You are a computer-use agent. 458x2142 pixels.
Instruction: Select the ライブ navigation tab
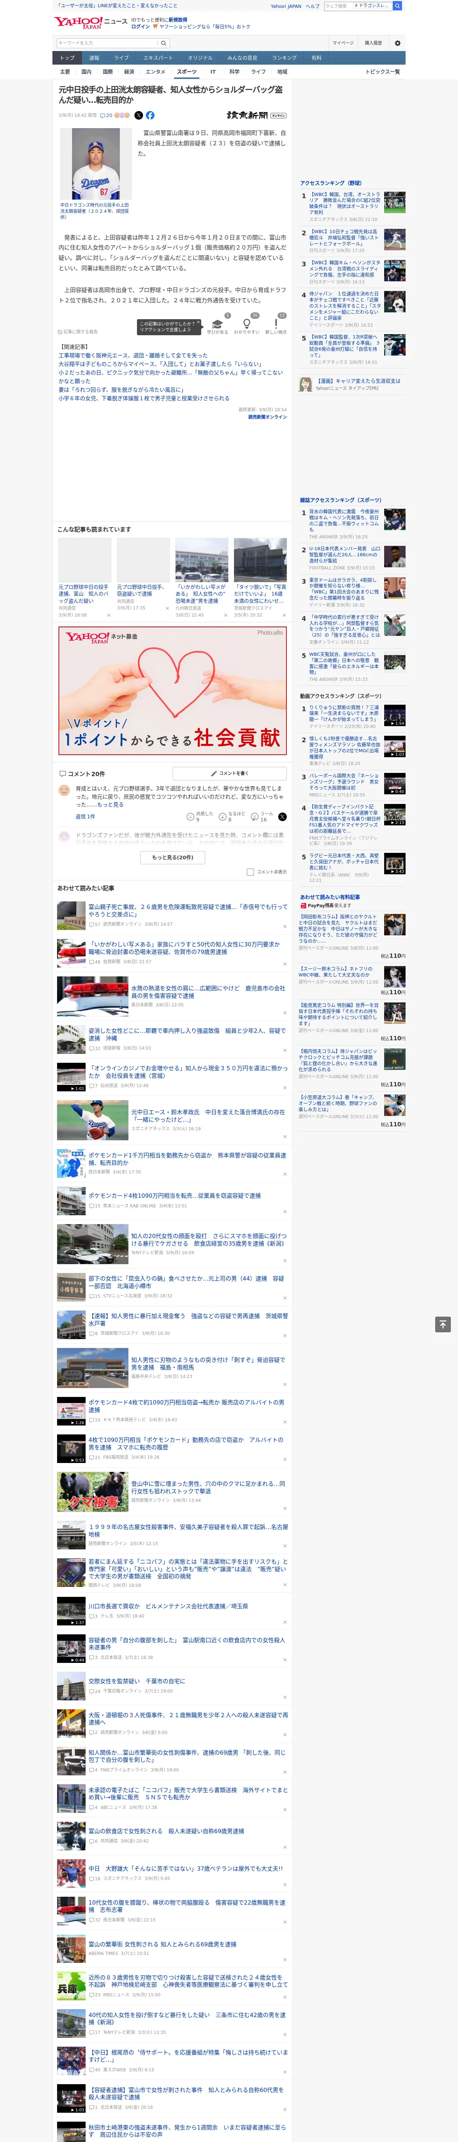(x=121, y=58)
